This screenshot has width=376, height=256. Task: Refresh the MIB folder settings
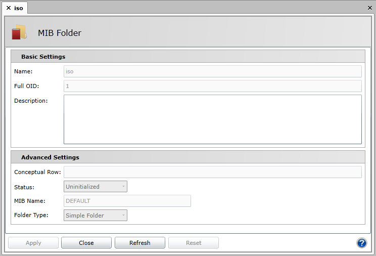pyautogui.click(x=140, y=243)
